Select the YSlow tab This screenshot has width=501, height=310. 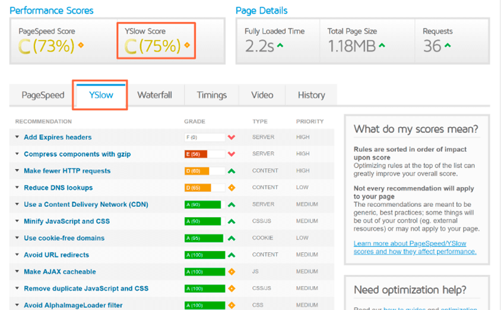(x=101, y=95)
